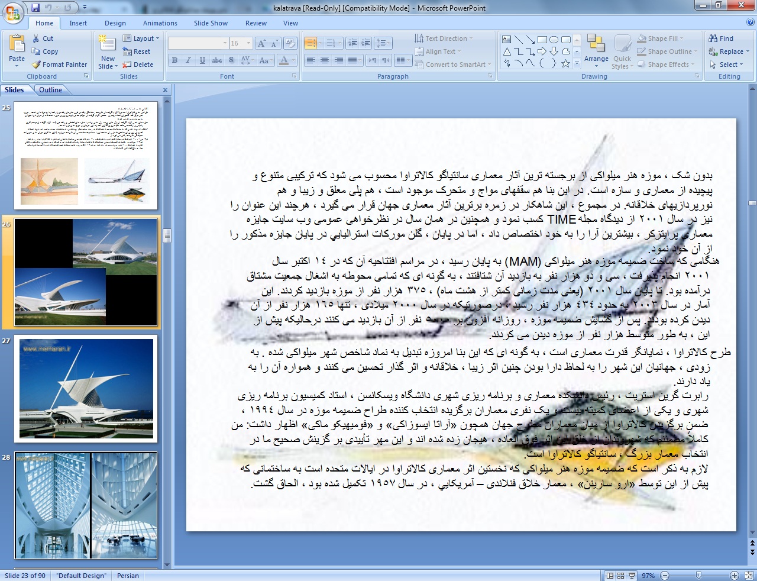The width and height of the screenshot is (757, 581).
Task: Open the Outline pane tab
Action: (x=50, y=90)
